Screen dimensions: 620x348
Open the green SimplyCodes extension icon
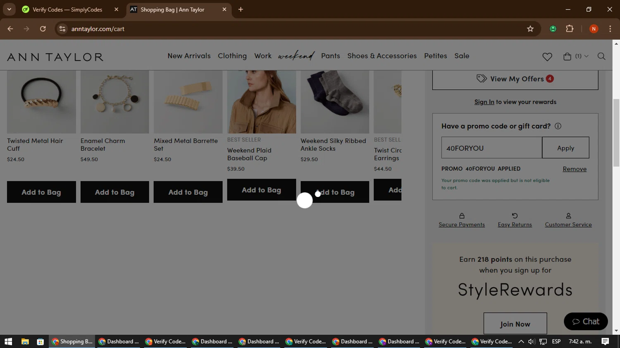[553, 29]
